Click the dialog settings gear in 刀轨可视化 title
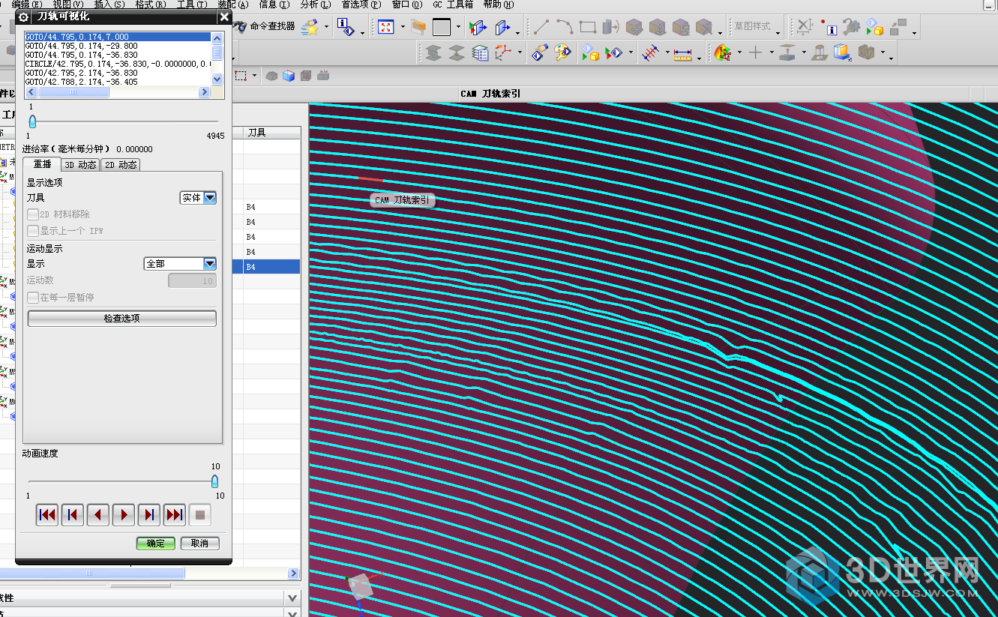998x617 pixels. (23, 16)
